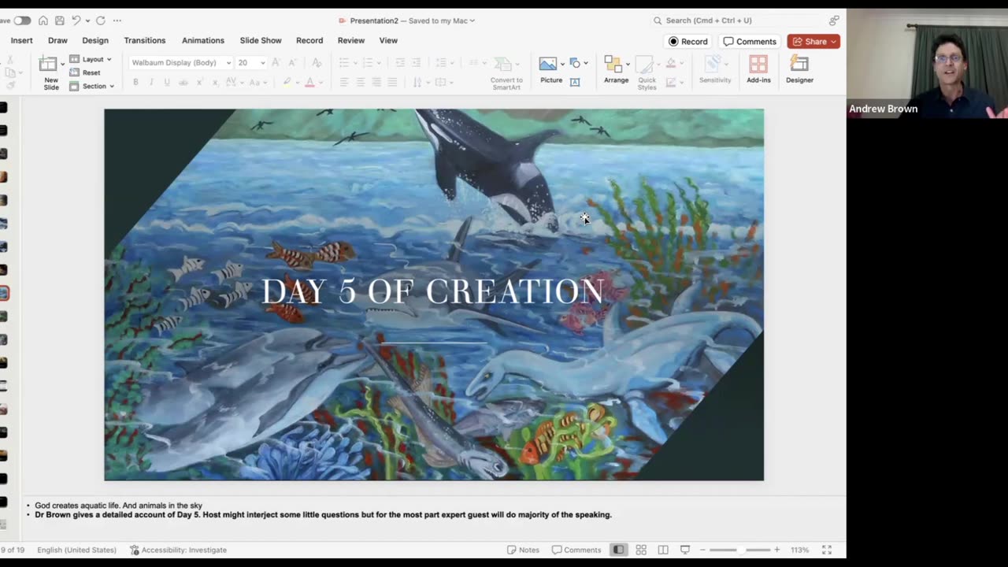Open the Sensitivity menu

click(715, 69)
